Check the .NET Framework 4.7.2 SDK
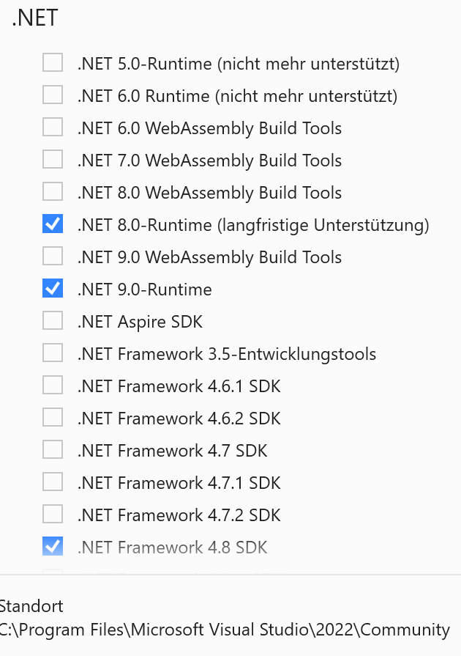461x656 pixels. [x=52, y=514]
